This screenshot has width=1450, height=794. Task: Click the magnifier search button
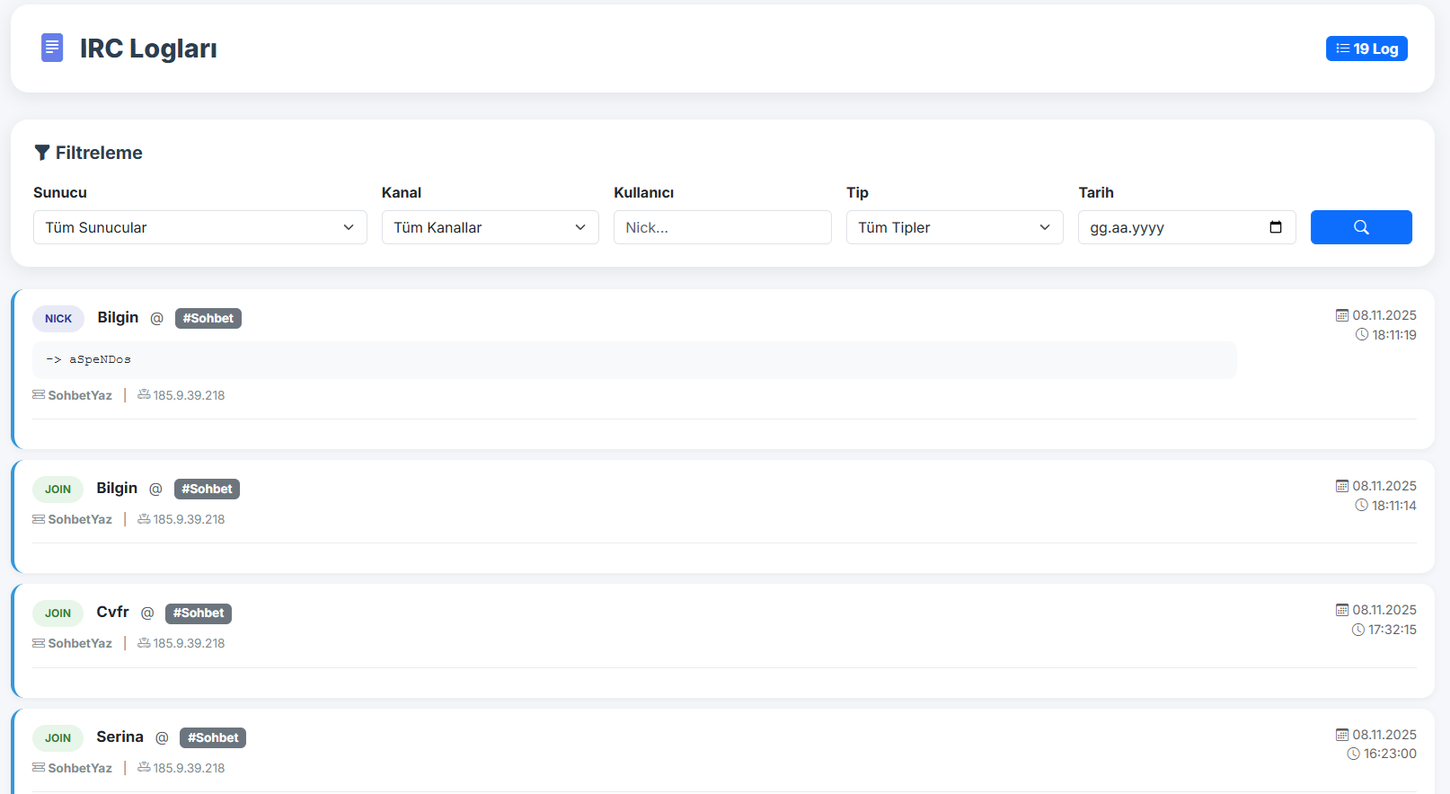(1360, 227)
